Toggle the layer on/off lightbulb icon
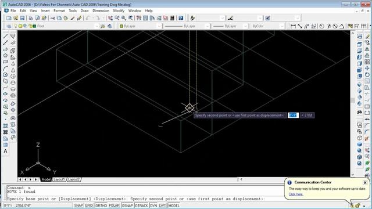Screen dimensions: 372x209 click(x=16, y=26)
